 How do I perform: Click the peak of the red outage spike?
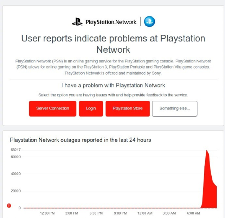207,150
